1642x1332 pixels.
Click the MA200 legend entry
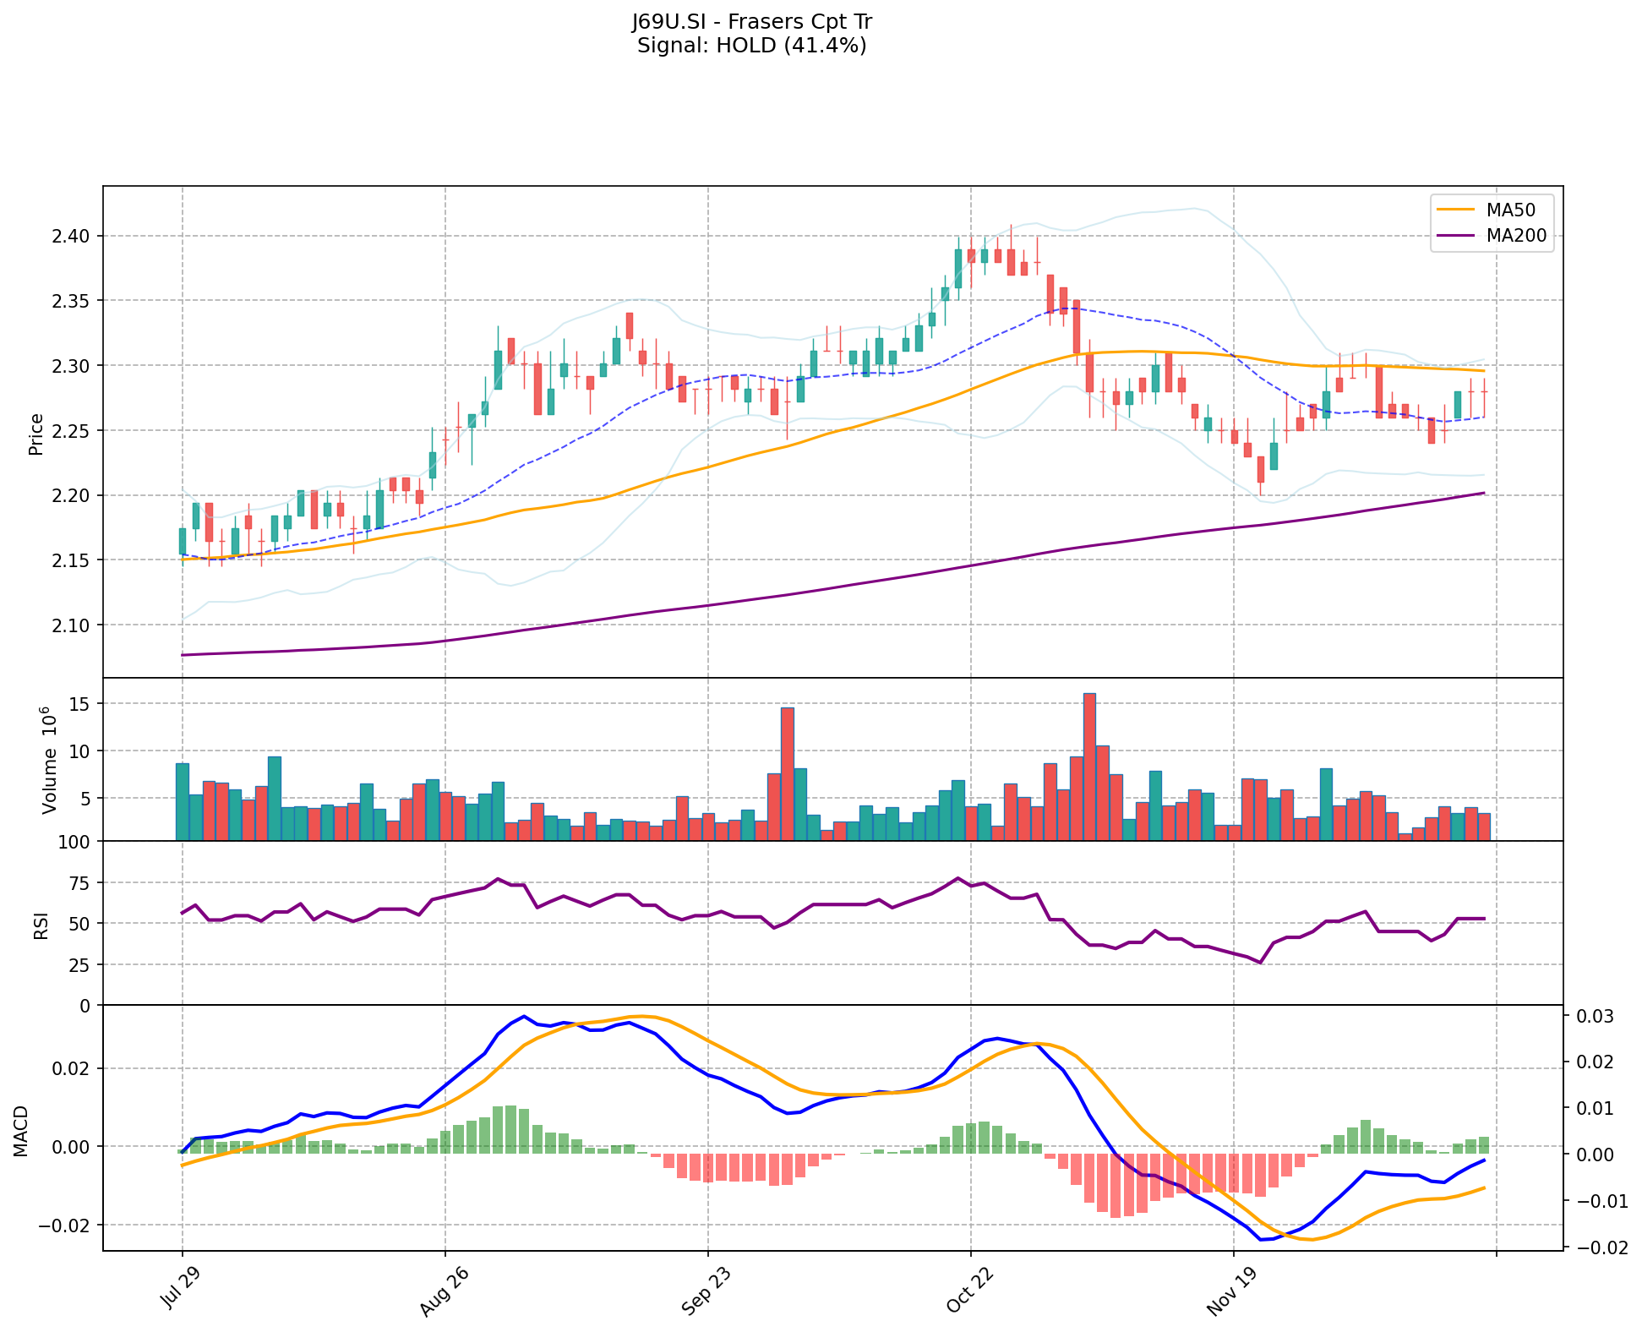click(1516, 236)
